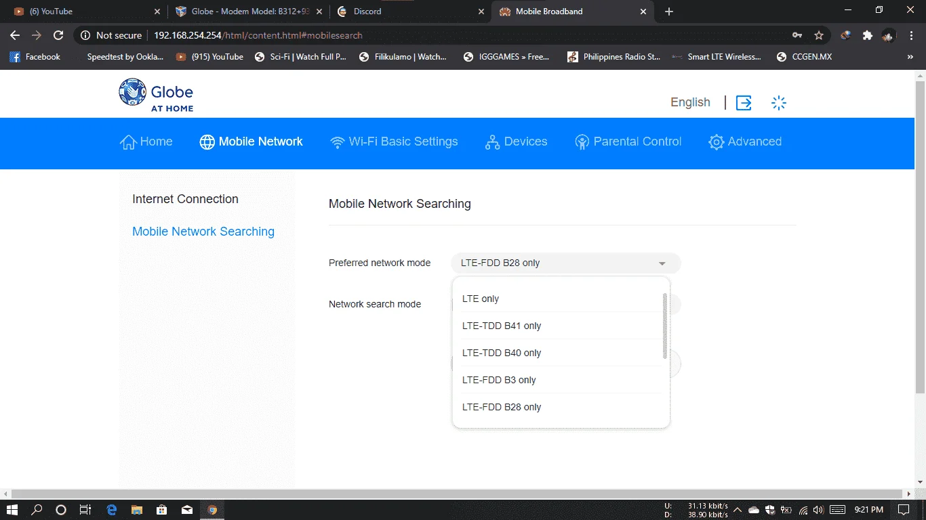Open the Chrome profile avatar
This screenshot has width=926, height=520.
tap(888, 35)
